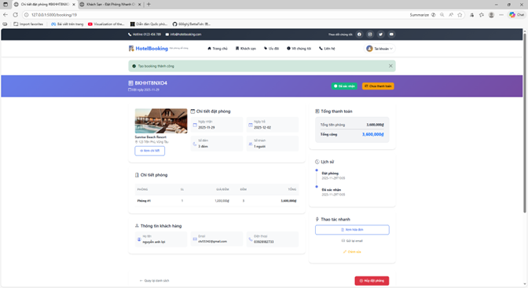Open the 'Import favorites' bookmark
The height and width of the screenshot is (288, 528).
(x=28, y=24)
